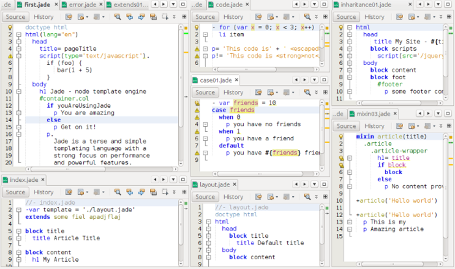
Task: Collapse the html fold on line 2 of first.jade
Action: [19, 34]
